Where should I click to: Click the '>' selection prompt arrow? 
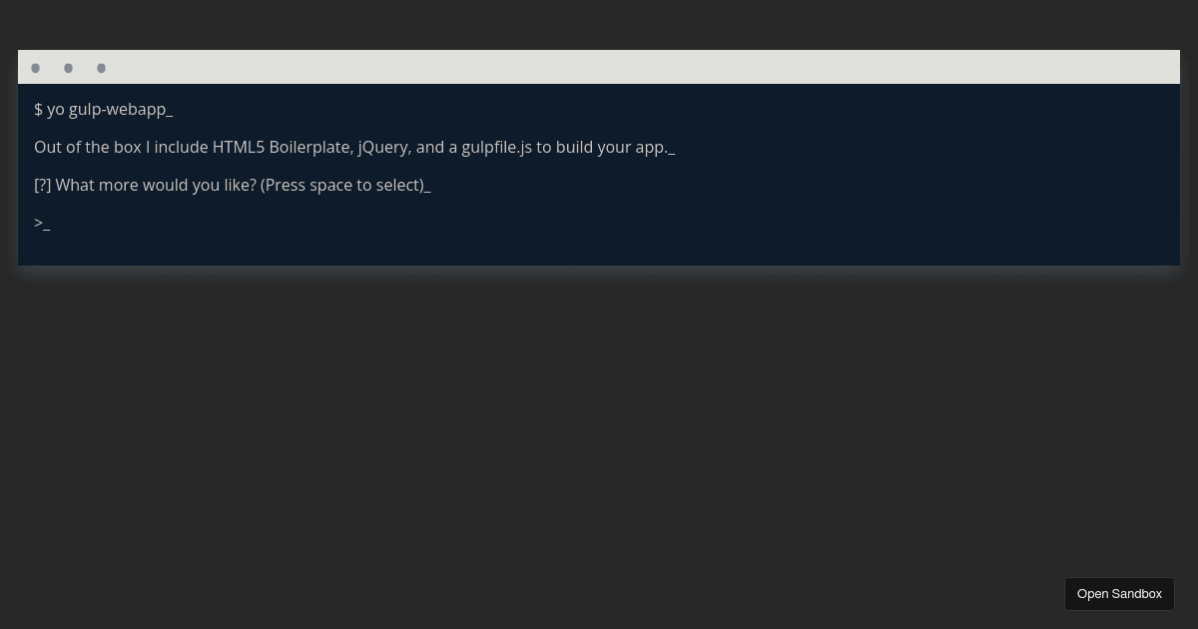coord(37,222)
